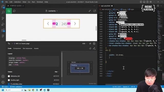Open more actions for wai-aria.html editor
This screenshot has width=164, height=92.
tap(161, 6)
